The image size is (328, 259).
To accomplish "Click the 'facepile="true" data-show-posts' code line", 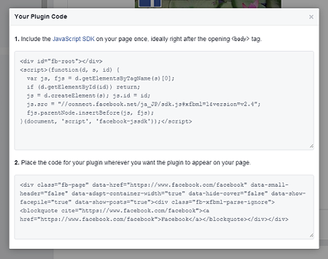I will (x=147, y=202).
